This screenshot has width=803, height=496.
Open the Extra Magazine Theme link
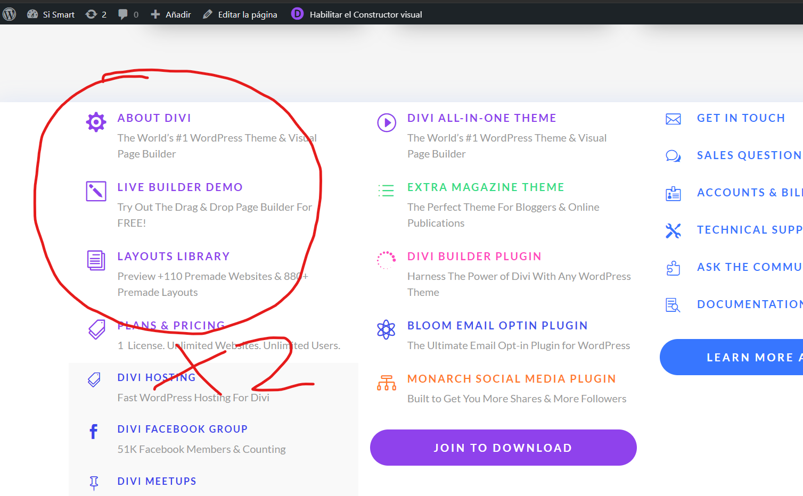(486, 187)
